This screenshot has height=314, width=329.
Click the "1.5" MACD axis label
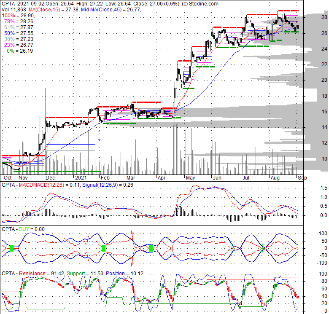click(324, 188)
